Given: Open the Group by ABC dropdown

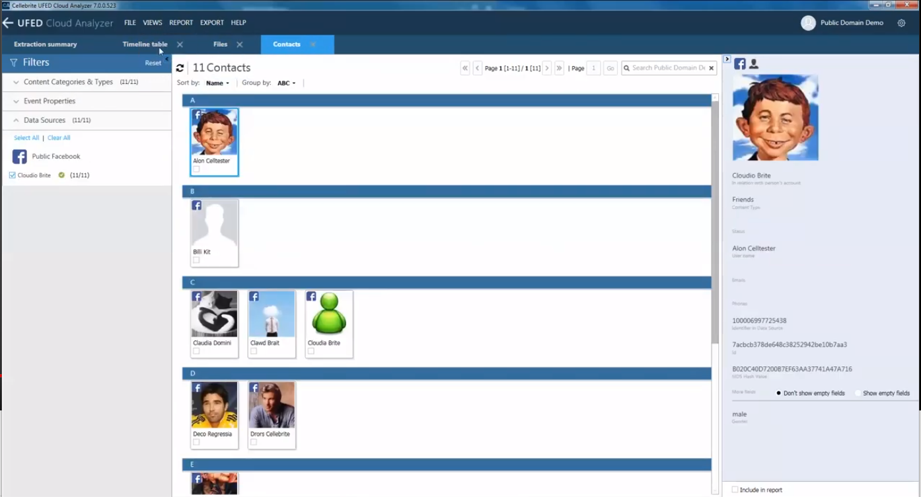Looking at the screenshot, I should pos(286,83).
